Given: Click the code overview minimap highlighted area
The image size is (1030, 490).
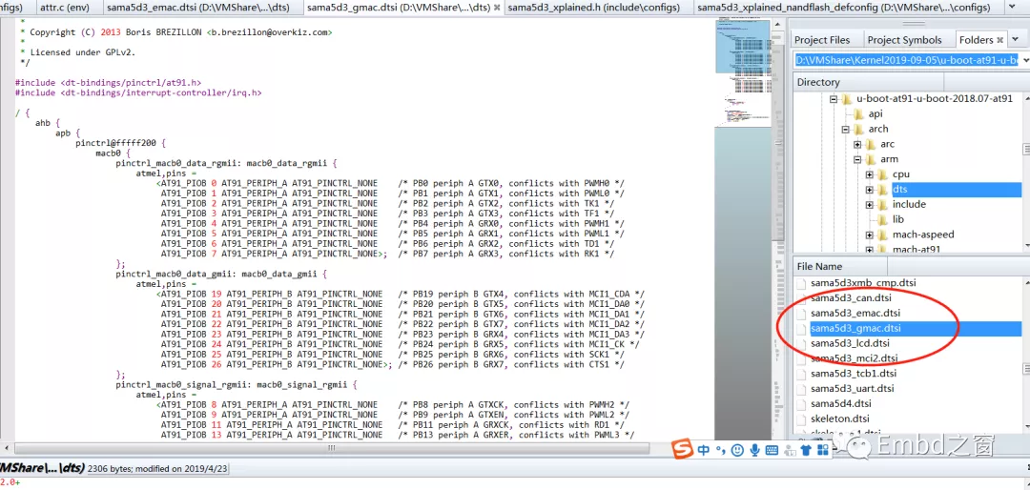Looking at the screenshot, I should [741, 45].
